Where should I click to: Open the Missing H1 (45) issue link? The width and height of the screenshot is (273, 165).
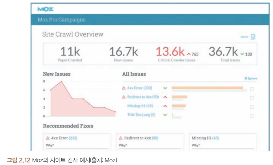(x=140, y=106)
